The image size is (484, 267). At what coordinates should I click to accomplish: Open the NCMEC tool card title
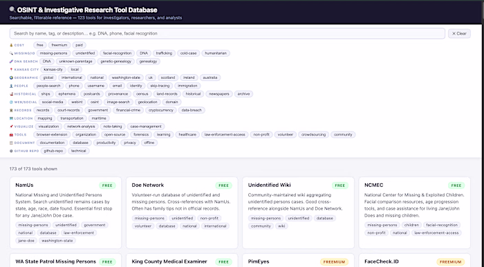374,185
